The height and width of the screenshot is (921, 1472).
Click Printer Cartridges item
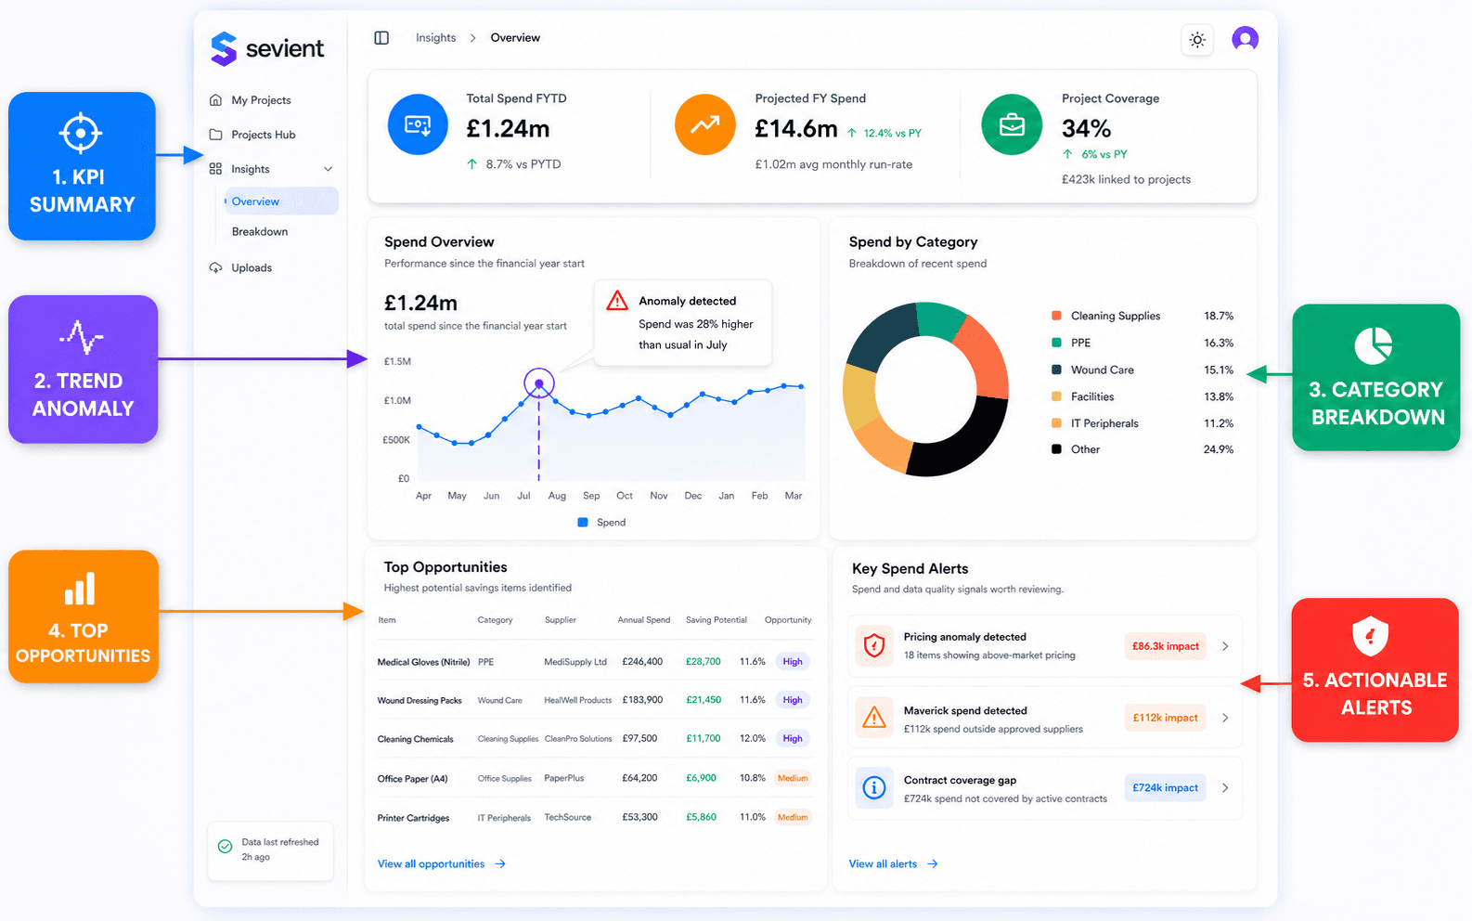click(x=413, y=818)
